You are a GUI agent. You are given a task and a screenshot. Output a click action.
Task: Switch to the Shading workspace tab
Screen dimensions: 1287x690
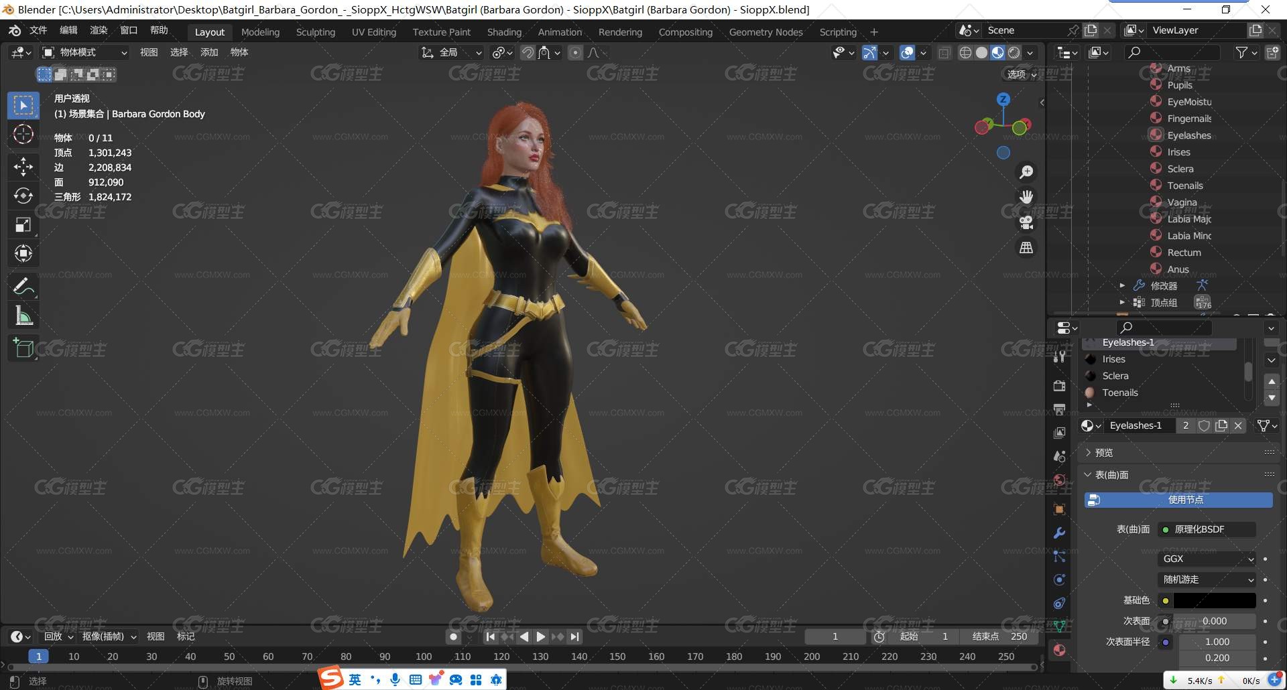click(x=504, y=31)
